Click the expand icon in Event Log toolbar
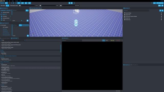This screenshot has width=164, height=92. [121, 40]
